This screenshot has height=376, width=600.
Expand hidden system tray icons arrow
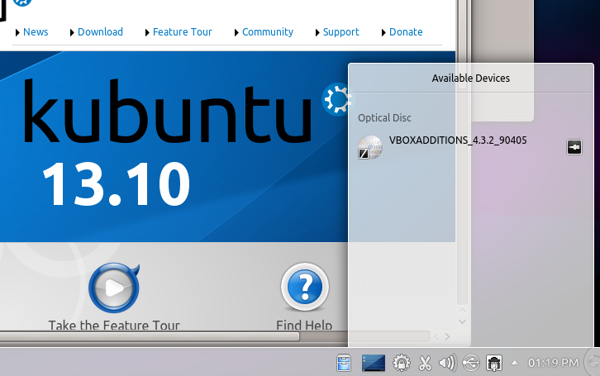tap(515, 363)
